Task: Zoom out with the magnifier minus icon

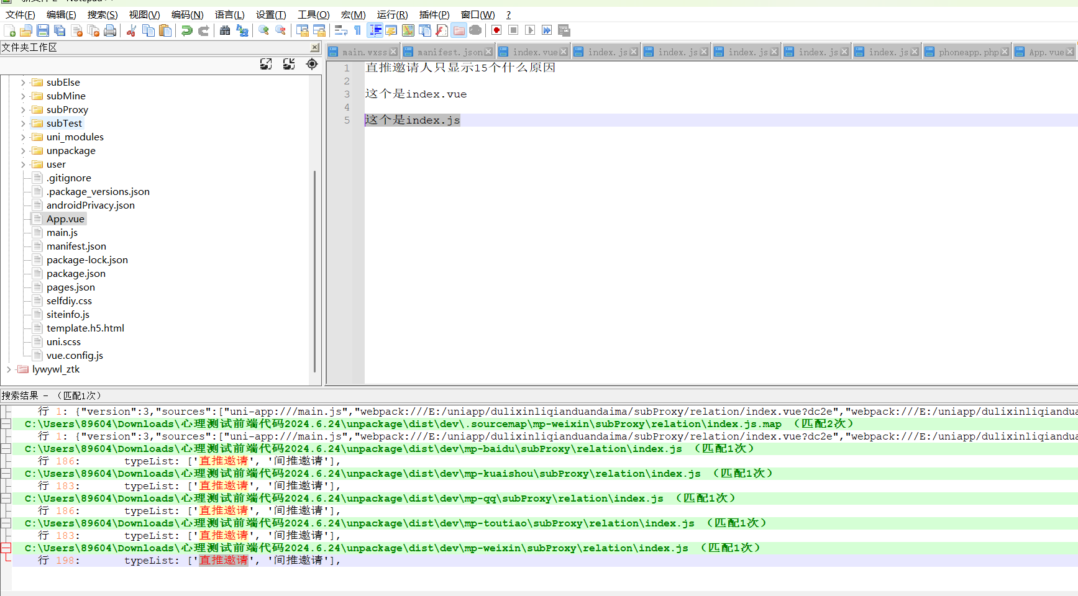Action: 281,30
